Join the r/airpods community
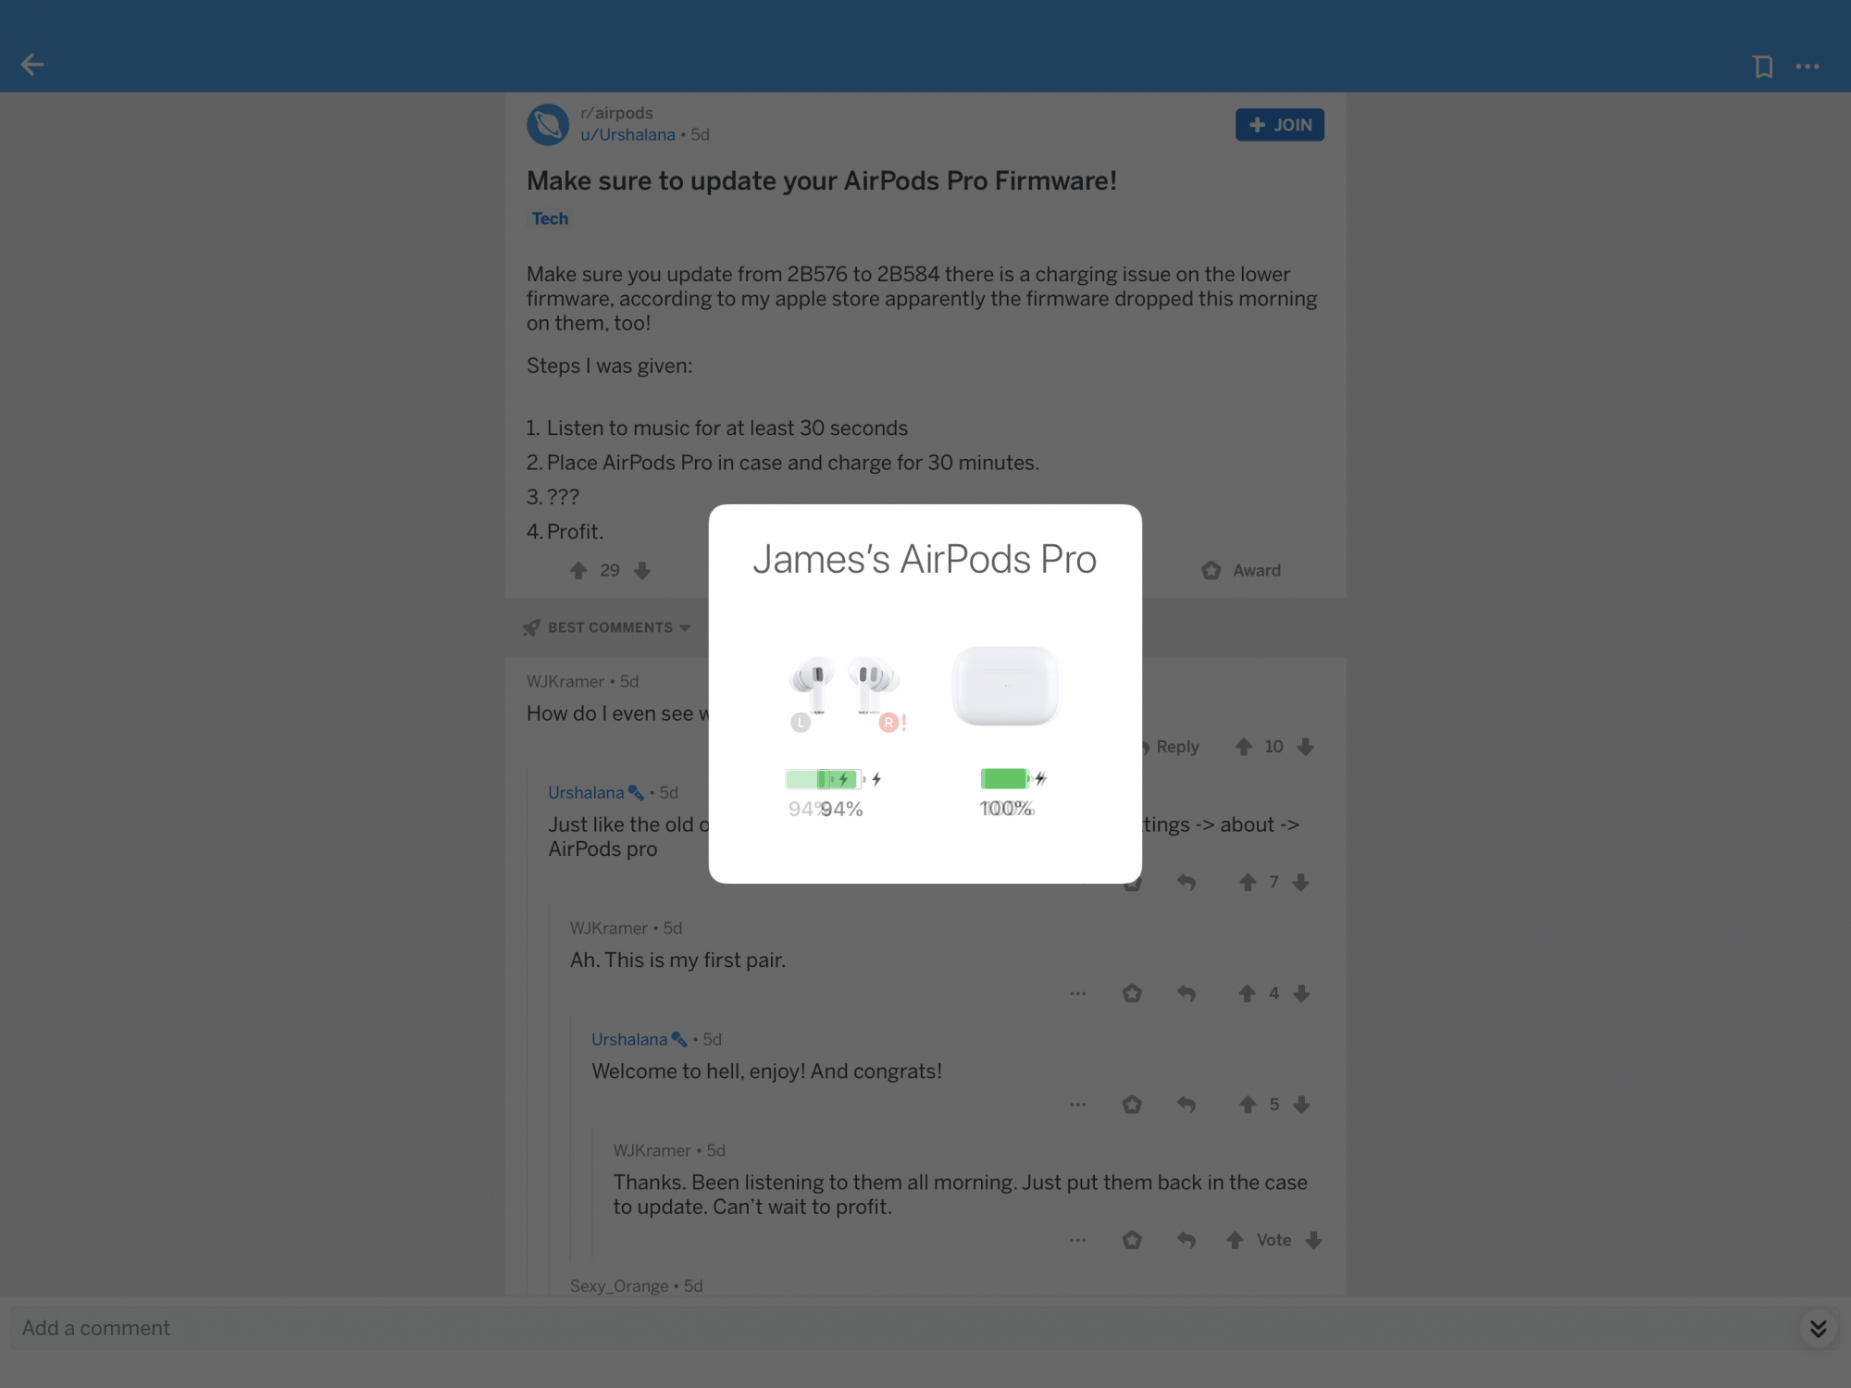Screen dimensions: 1851x1388 click(x=1280, y=125)
